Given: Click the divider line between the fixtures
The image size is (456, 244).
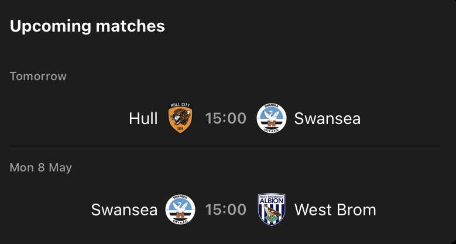Looking at the screenshot, I should click(225, 146).
